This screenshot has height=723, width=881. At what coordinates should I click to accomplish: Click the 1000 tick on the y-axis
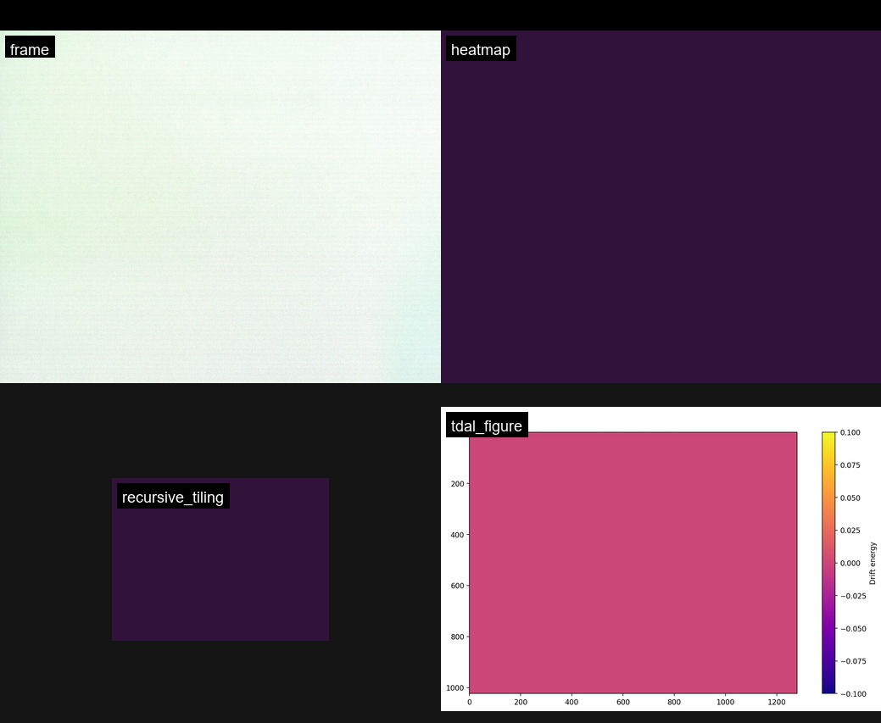[x=454, y=687]
